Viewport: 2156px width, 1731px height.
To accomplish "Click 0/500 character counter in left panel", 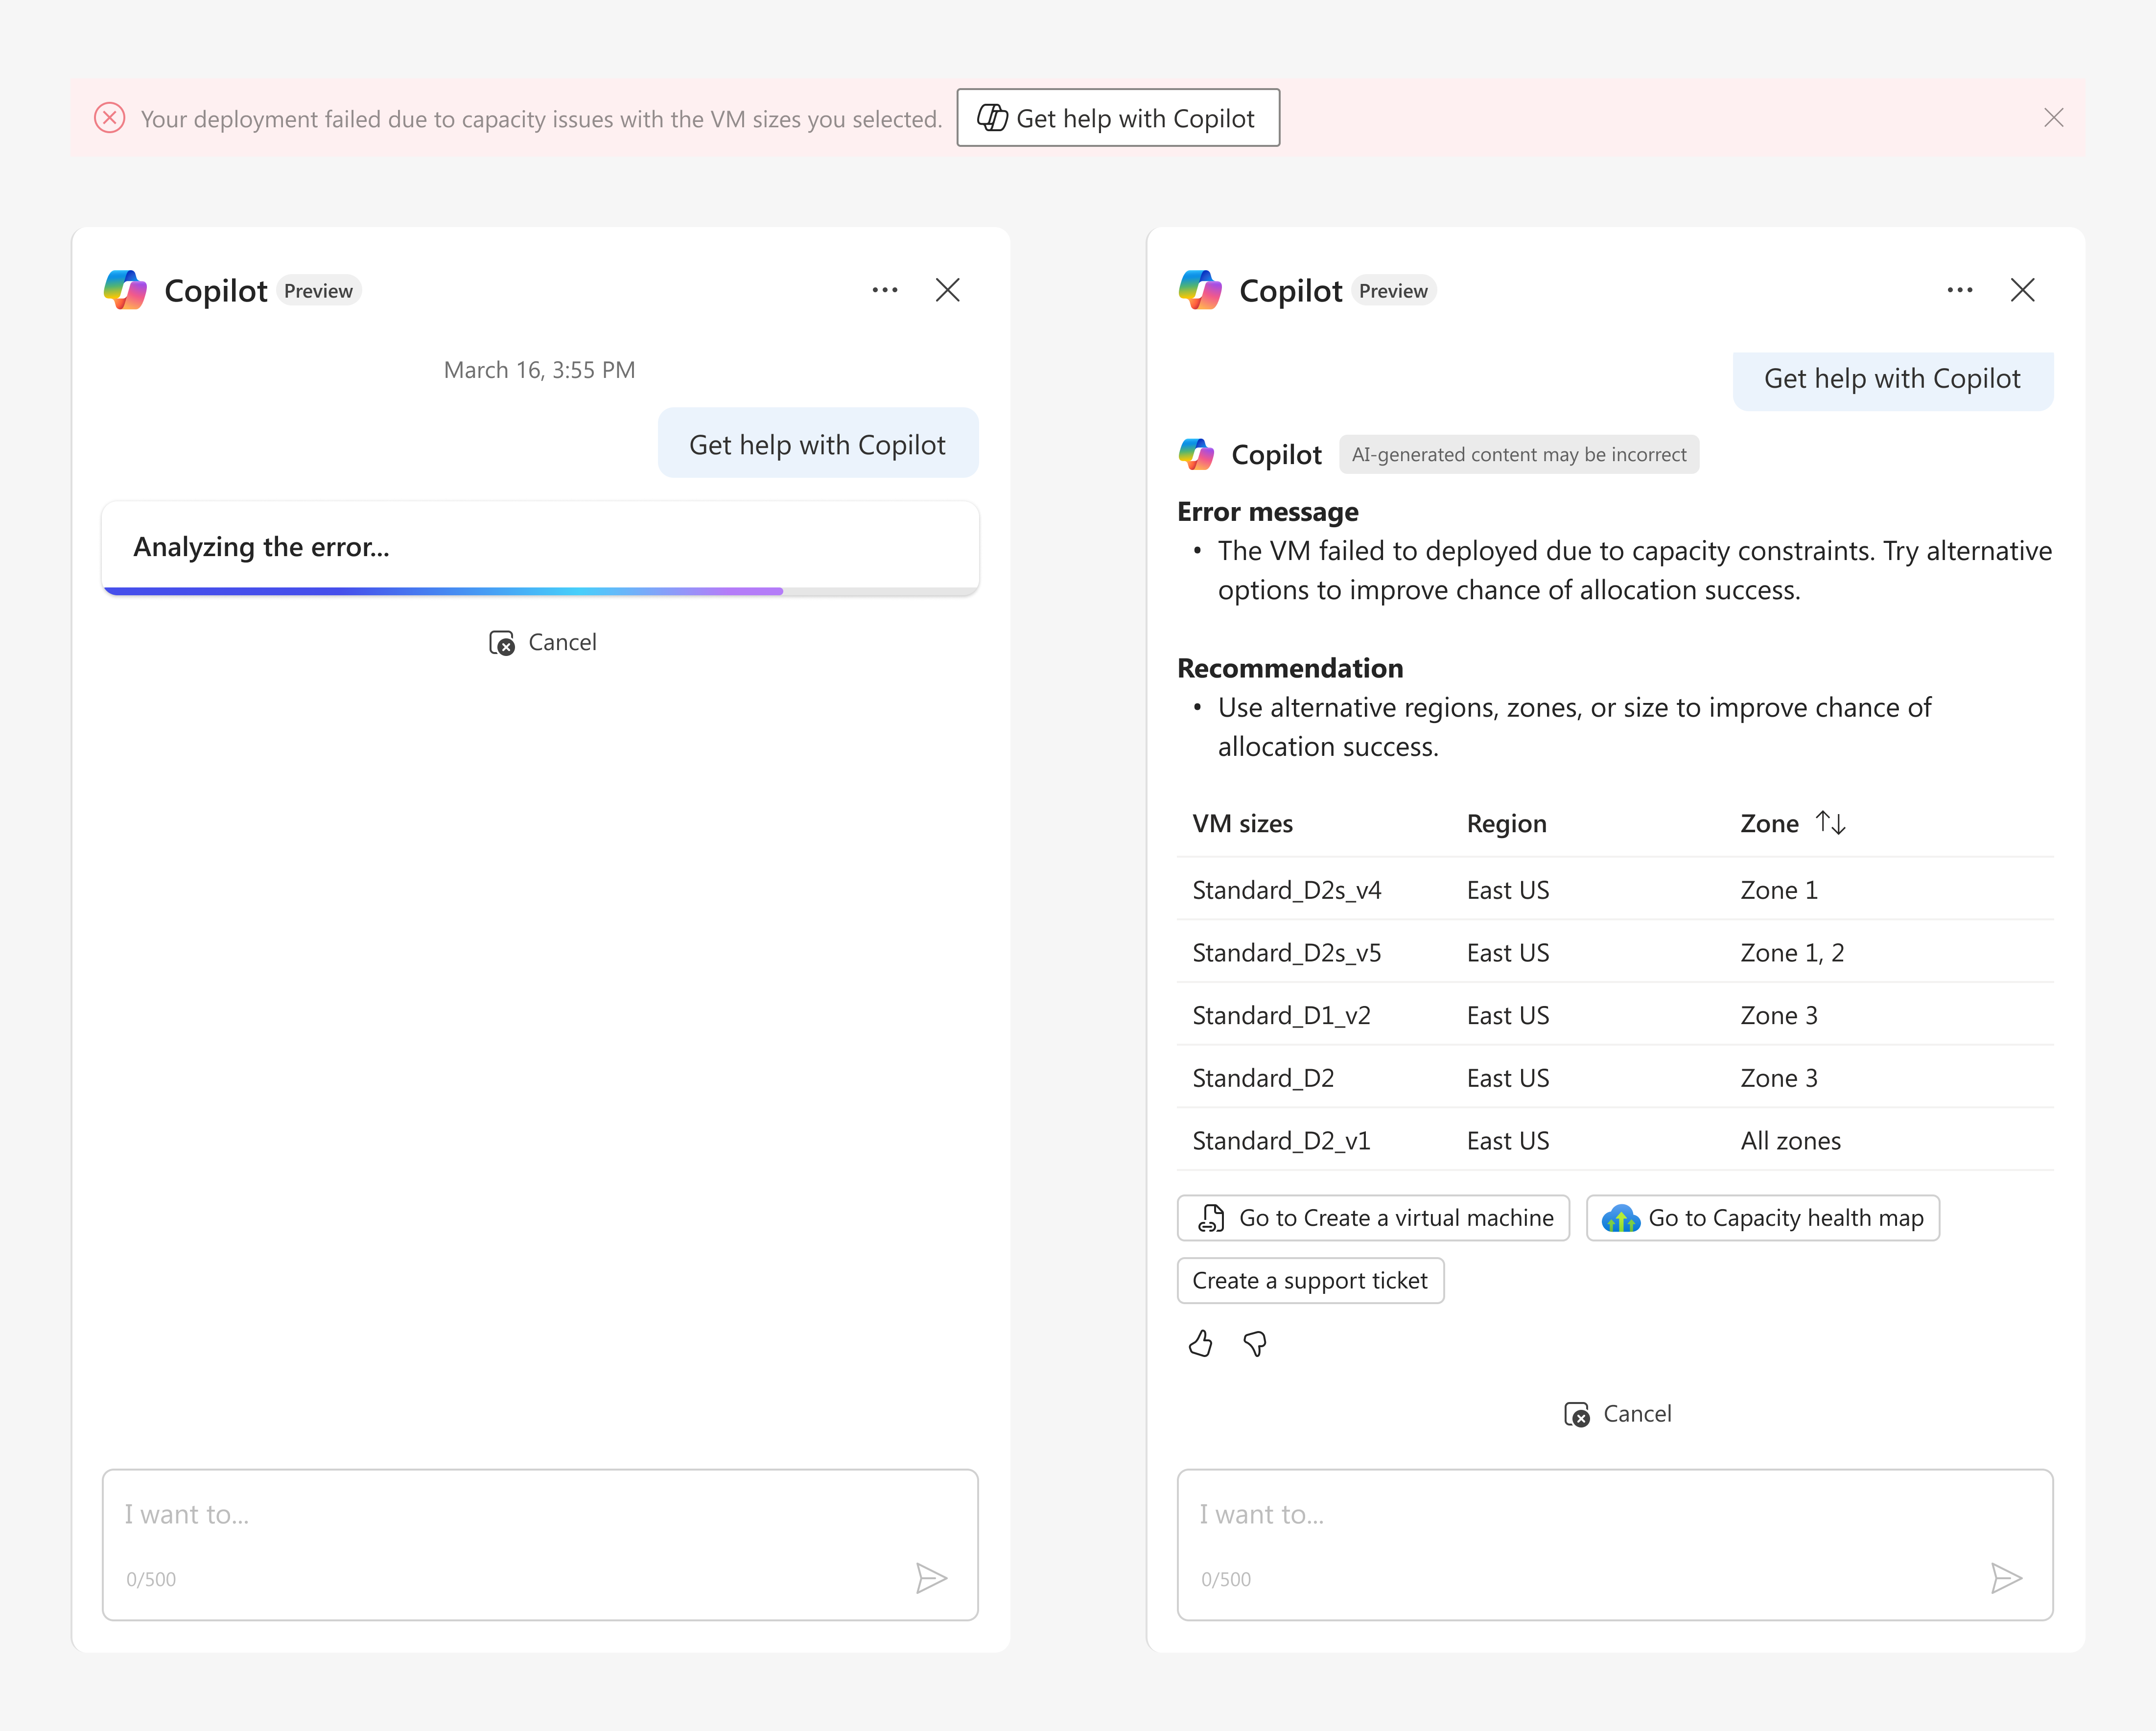I will click(151, 1580).
